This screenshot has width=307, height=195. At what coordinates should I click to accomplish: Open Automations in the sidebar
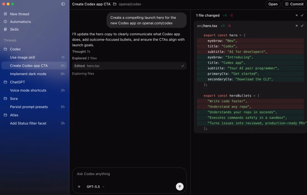point(20,21)
